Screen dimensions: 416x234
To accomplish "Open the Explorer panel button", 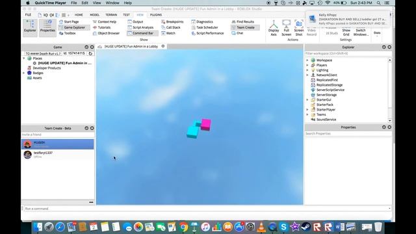I will (30, 27).
